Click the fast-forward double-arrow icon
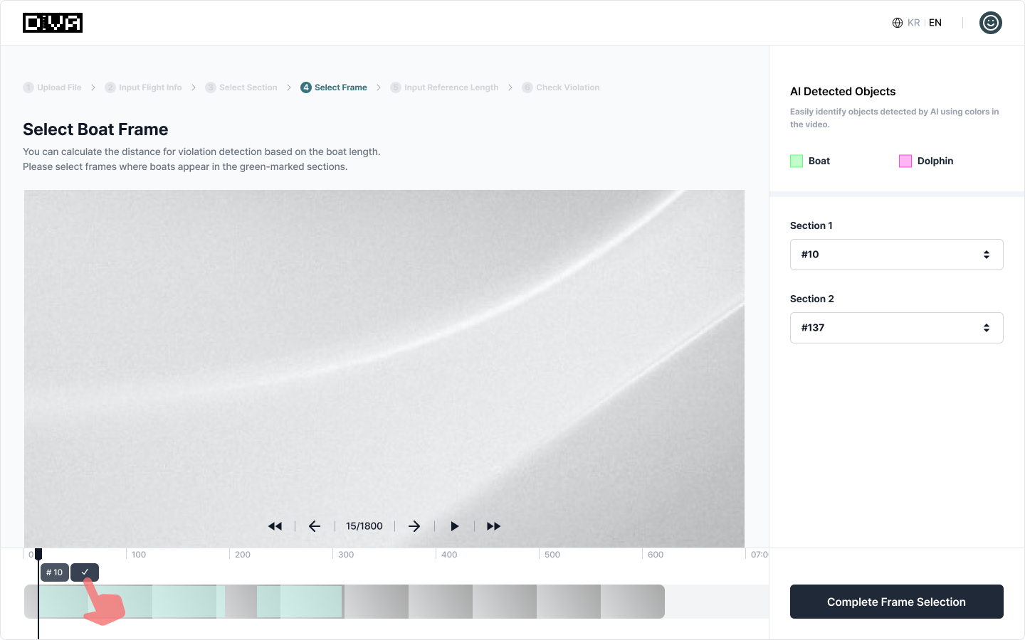Viewport: 1025px width, 640px height. (x=493, y=526)
